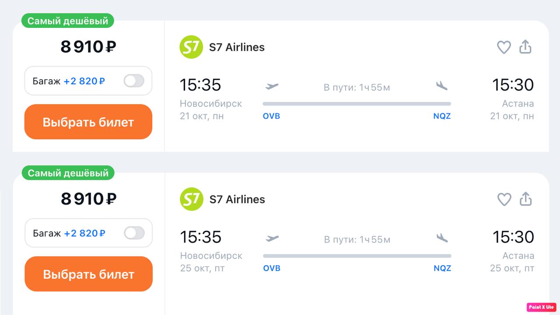Click S7 Airlines logo on first ticket

[x=191, y=47]
